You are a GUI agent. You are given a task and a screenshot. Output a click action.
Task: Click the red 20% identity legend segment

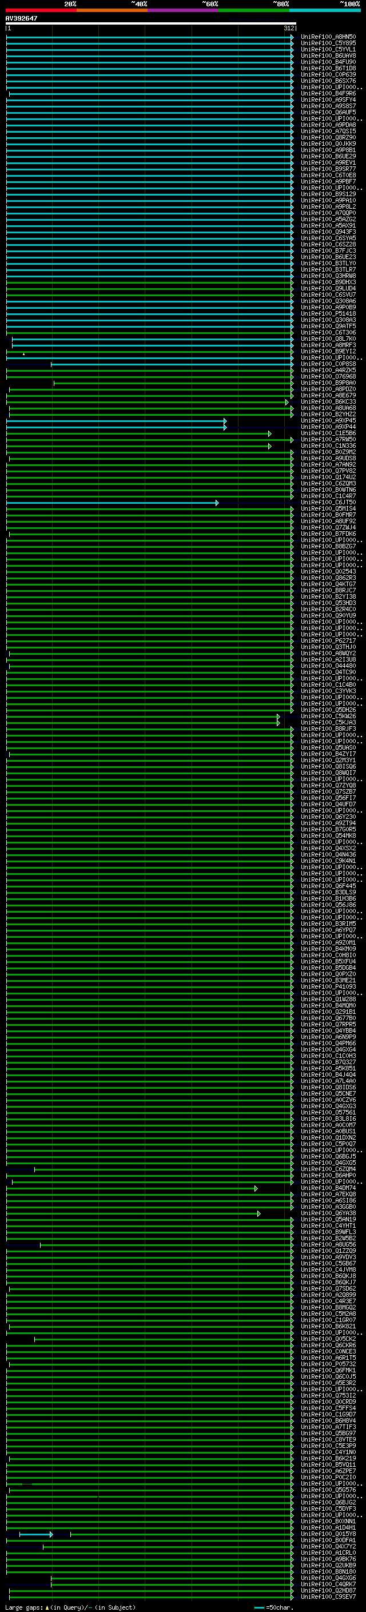[x=41, y=10]
